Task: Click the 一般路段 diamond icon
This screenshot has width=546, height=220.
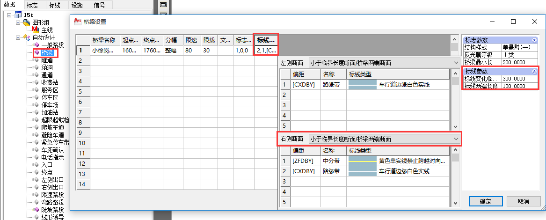Action: (x=36, y=45)
